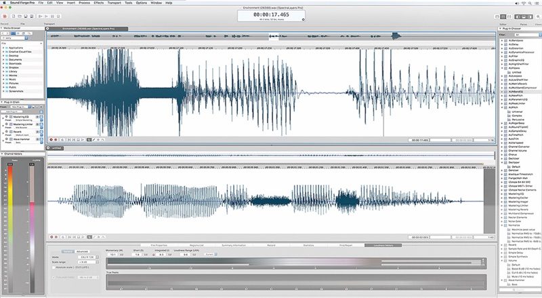Open the Process menu
This screenshot has height=298, width=542.
[x=85, y=3]
